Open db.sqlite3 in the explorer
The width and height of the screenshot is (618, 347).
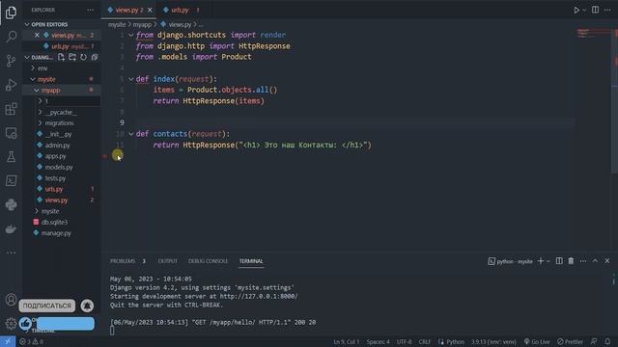[54, 223]
